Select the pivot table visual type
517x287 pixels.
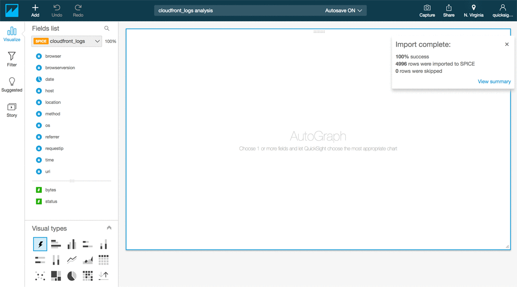[103, 260]
